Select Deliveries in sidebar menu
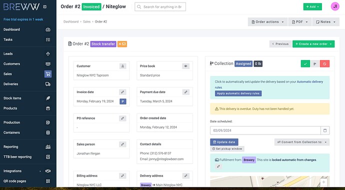Screen dimensions: 345x190 click(11, 84)
